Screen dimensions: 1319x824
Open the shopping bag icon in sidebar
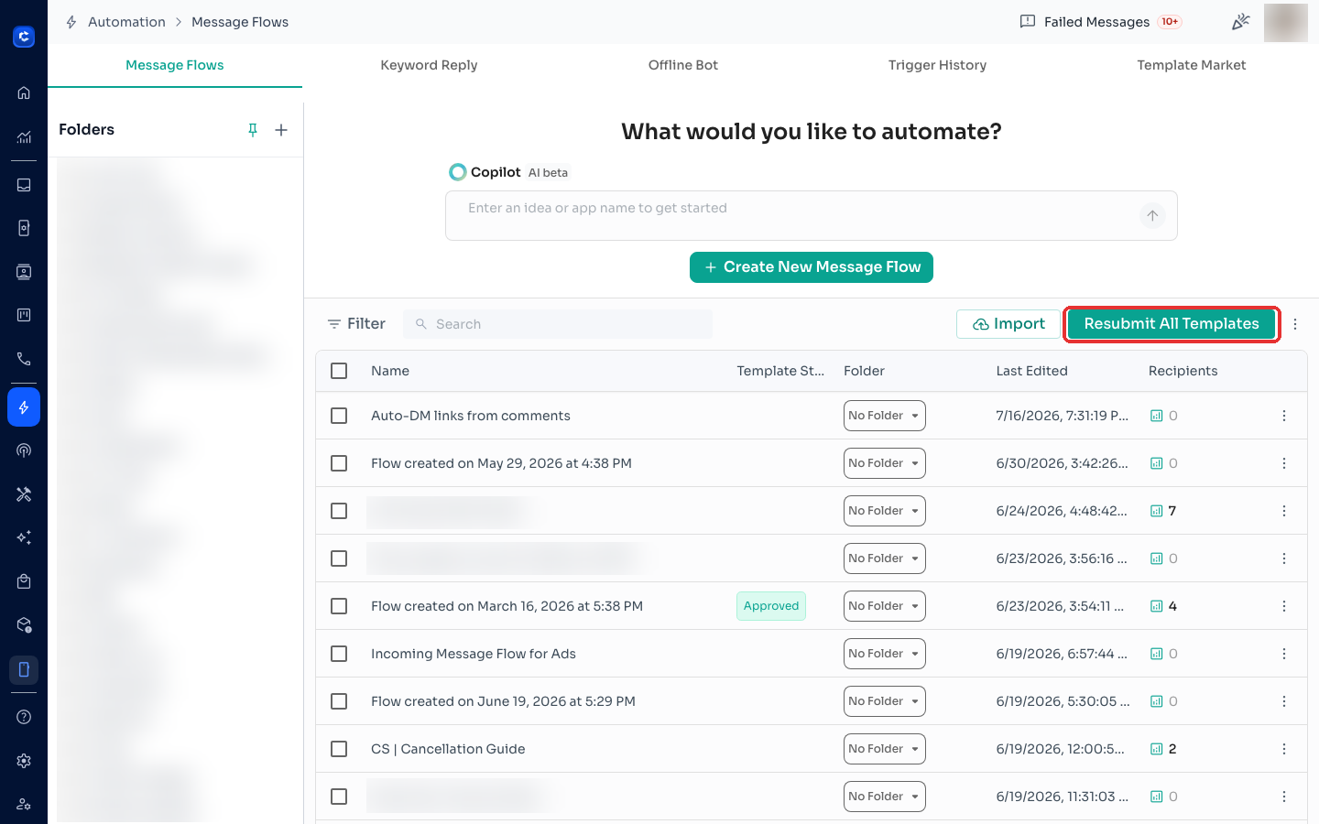(24, 581)
